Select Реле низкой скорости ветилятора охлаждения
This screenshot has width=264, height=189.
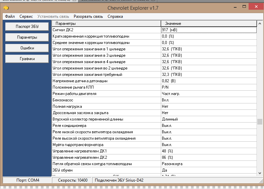[x=154, y=132]
